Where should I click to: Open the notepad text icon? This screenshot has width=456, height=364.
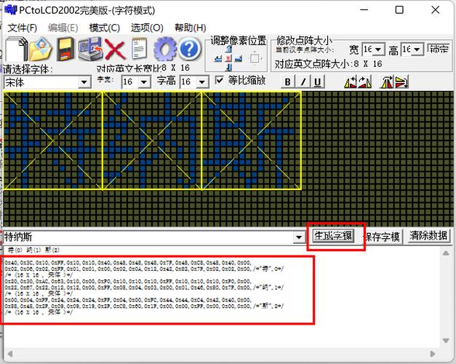(139, 48)
